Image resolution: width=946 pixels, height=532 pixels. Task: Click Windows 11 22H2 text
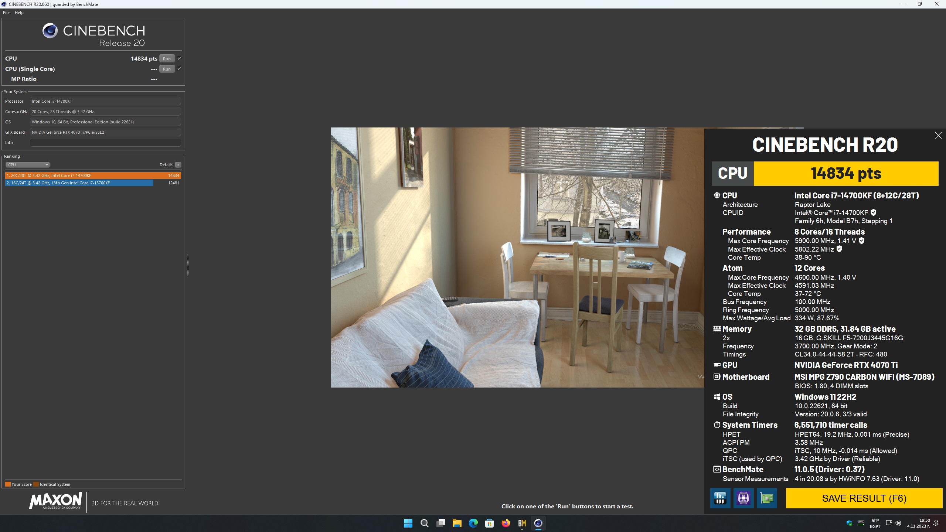click(x=825, y=397)
